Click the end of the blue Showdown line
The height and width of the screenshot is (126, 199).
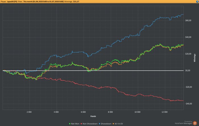pyautogui.click(x=183, y=15)
